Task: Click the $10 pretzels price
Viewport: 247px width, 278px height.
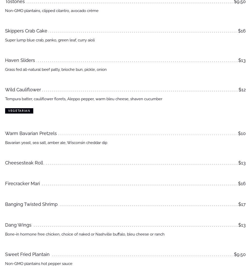Action: click(242, 134)
